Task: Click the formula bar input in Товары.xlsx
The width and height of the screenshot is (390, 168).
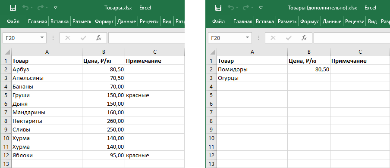Action: [146, 38]
